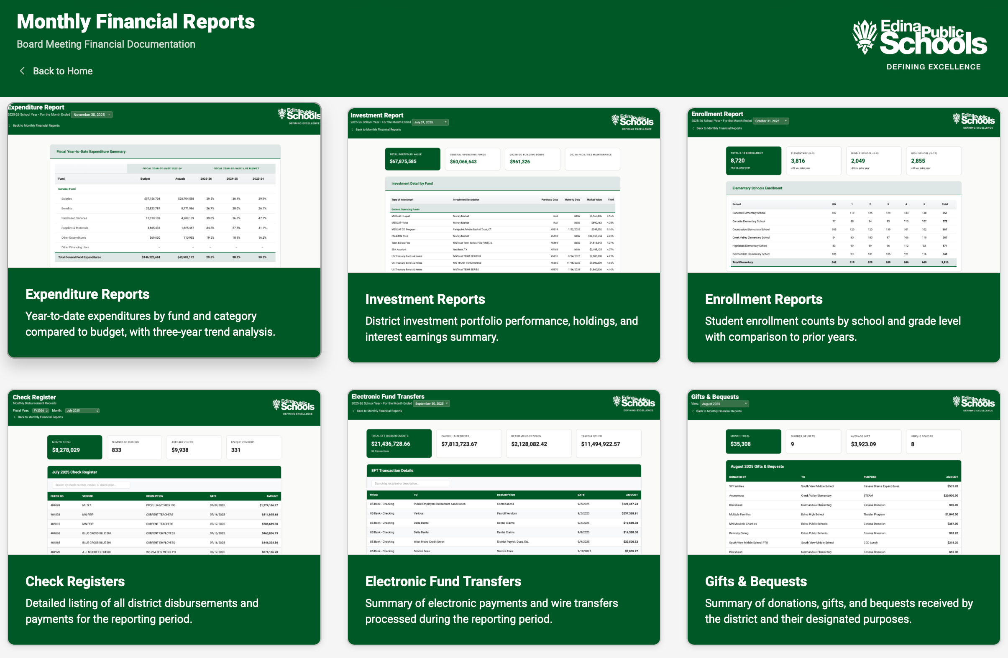1008x658 pixels.
Task: Click the check register search field
Action: coord(91,485)
